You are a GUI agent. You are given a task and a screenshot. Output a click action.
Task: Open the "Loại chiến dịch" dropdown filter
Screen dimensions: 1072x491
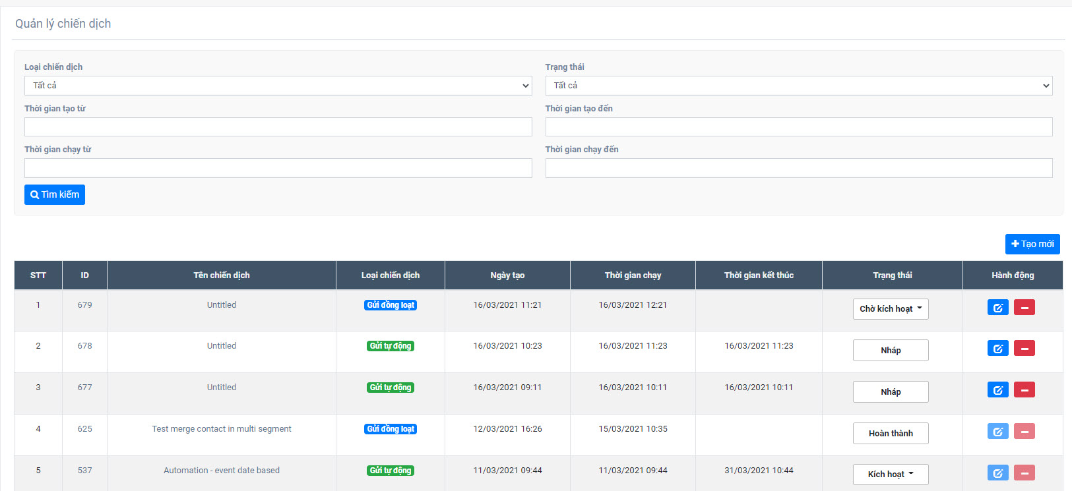[x=278, y=86]
